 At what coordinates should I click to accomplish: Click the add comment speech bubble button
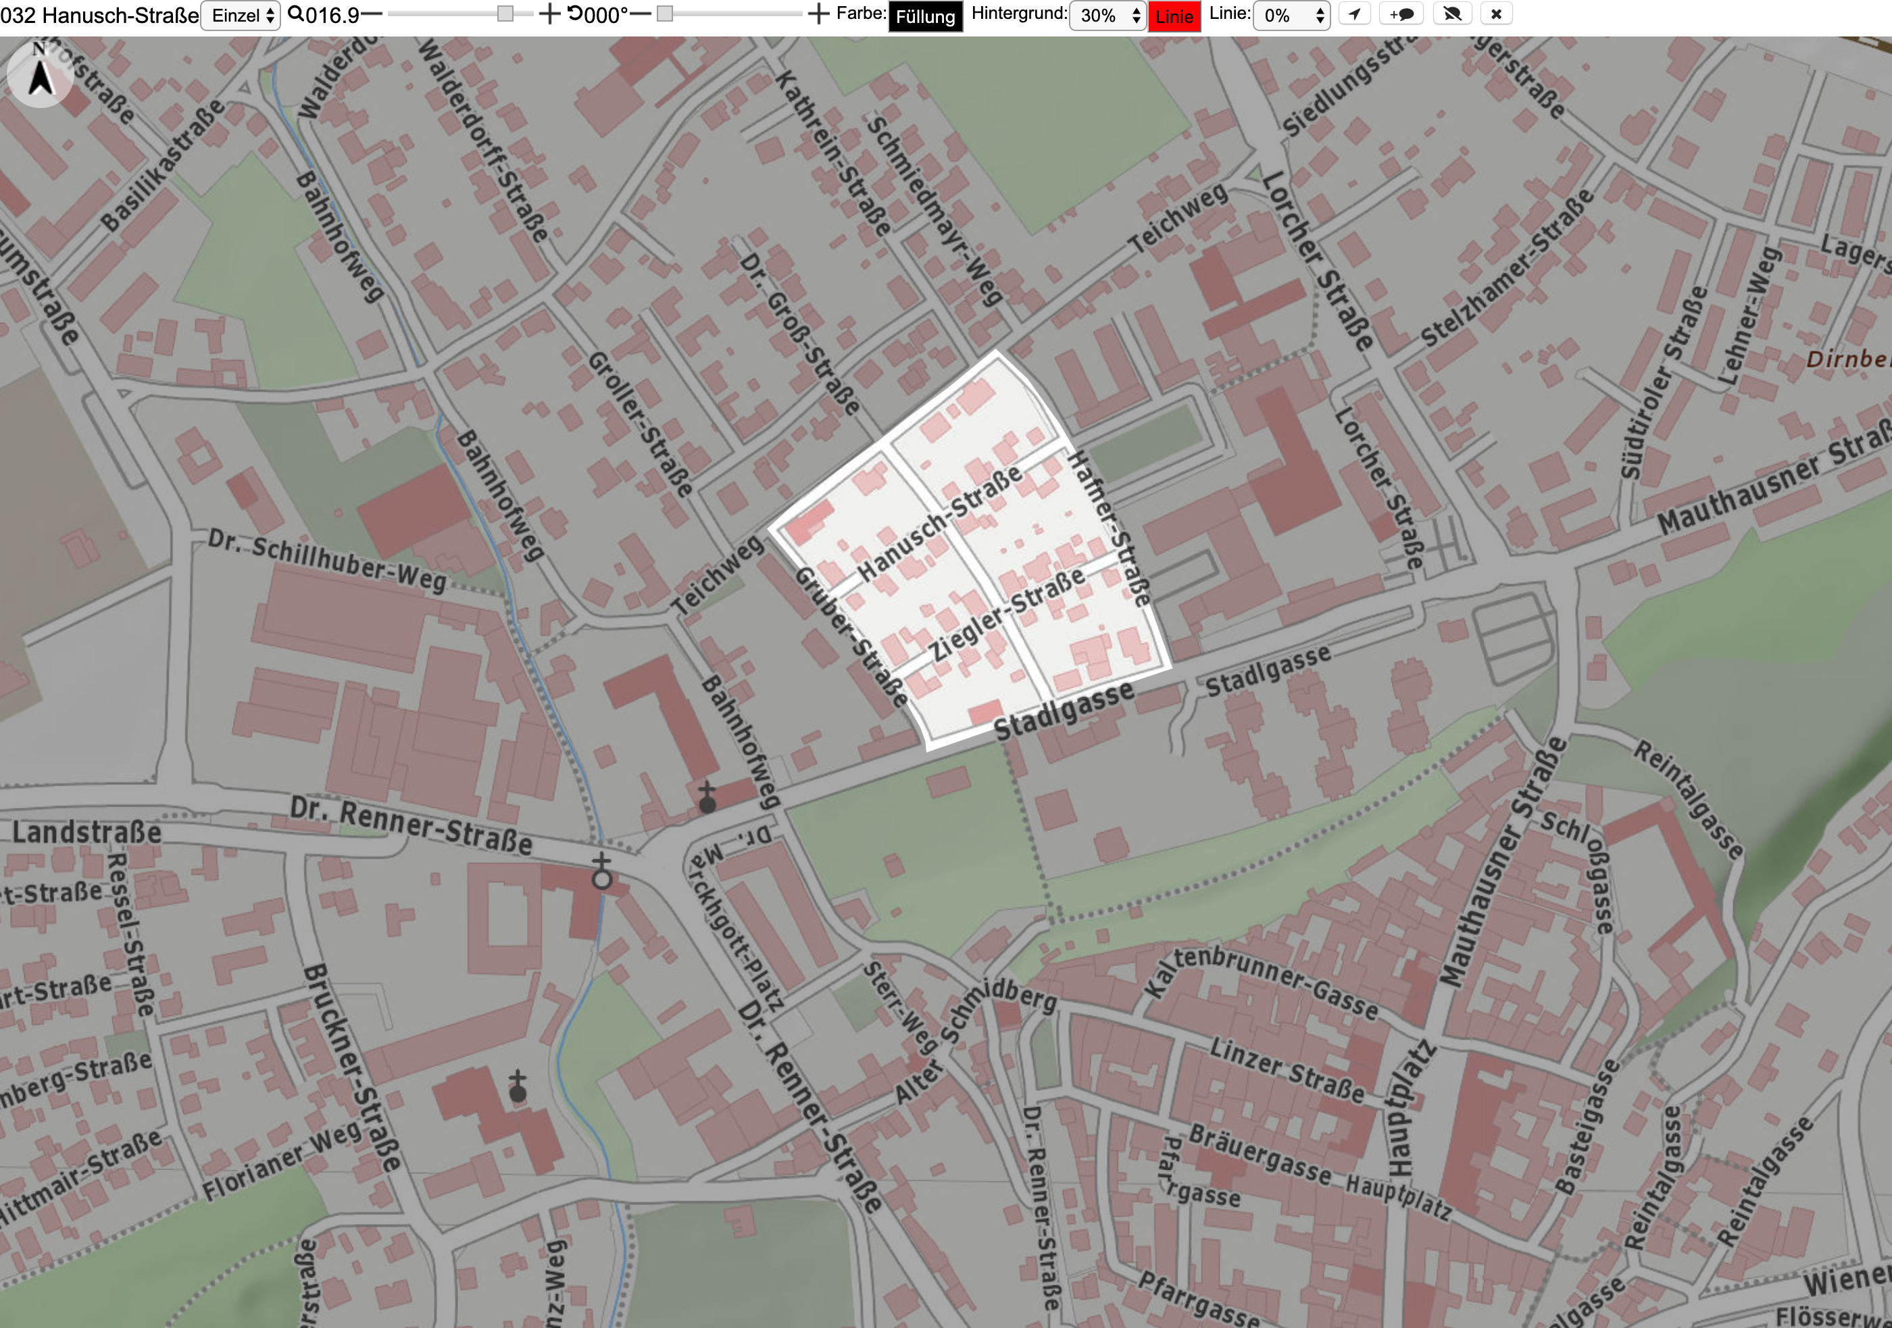(x=1401, y=14)
